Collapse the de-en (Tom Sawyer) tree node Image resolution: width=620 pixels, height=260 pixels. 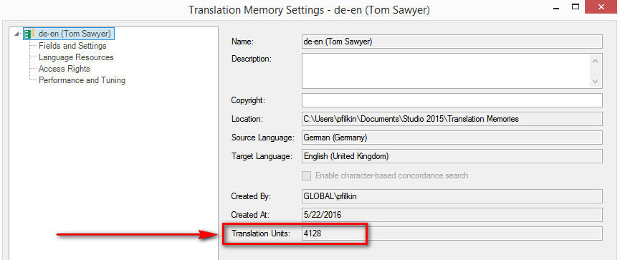coord(16,34)
